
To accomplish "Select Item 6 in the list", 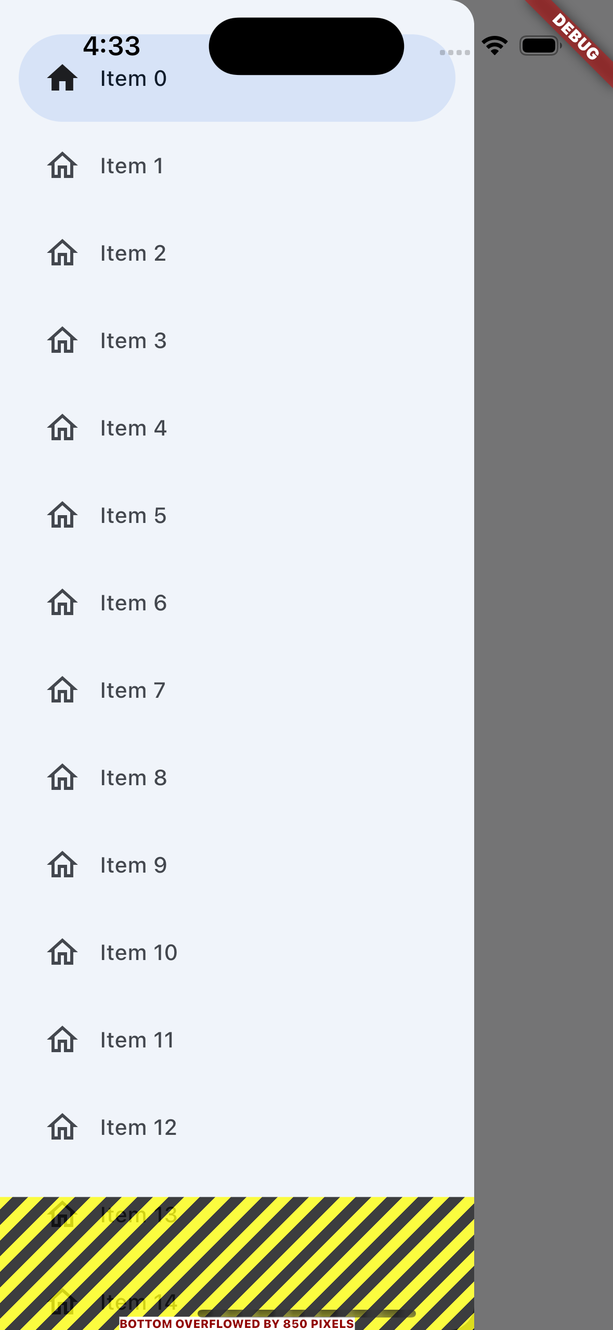I will click(133, 603).
